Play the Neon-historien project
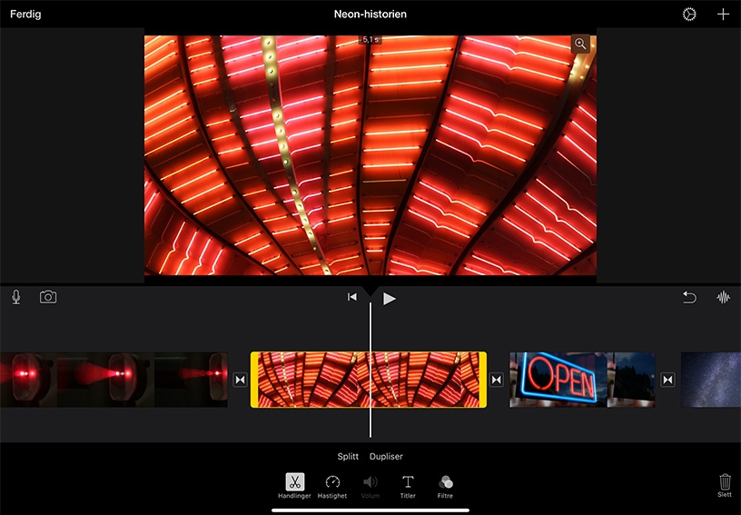 pyautogui.click(x=389, y=298)
